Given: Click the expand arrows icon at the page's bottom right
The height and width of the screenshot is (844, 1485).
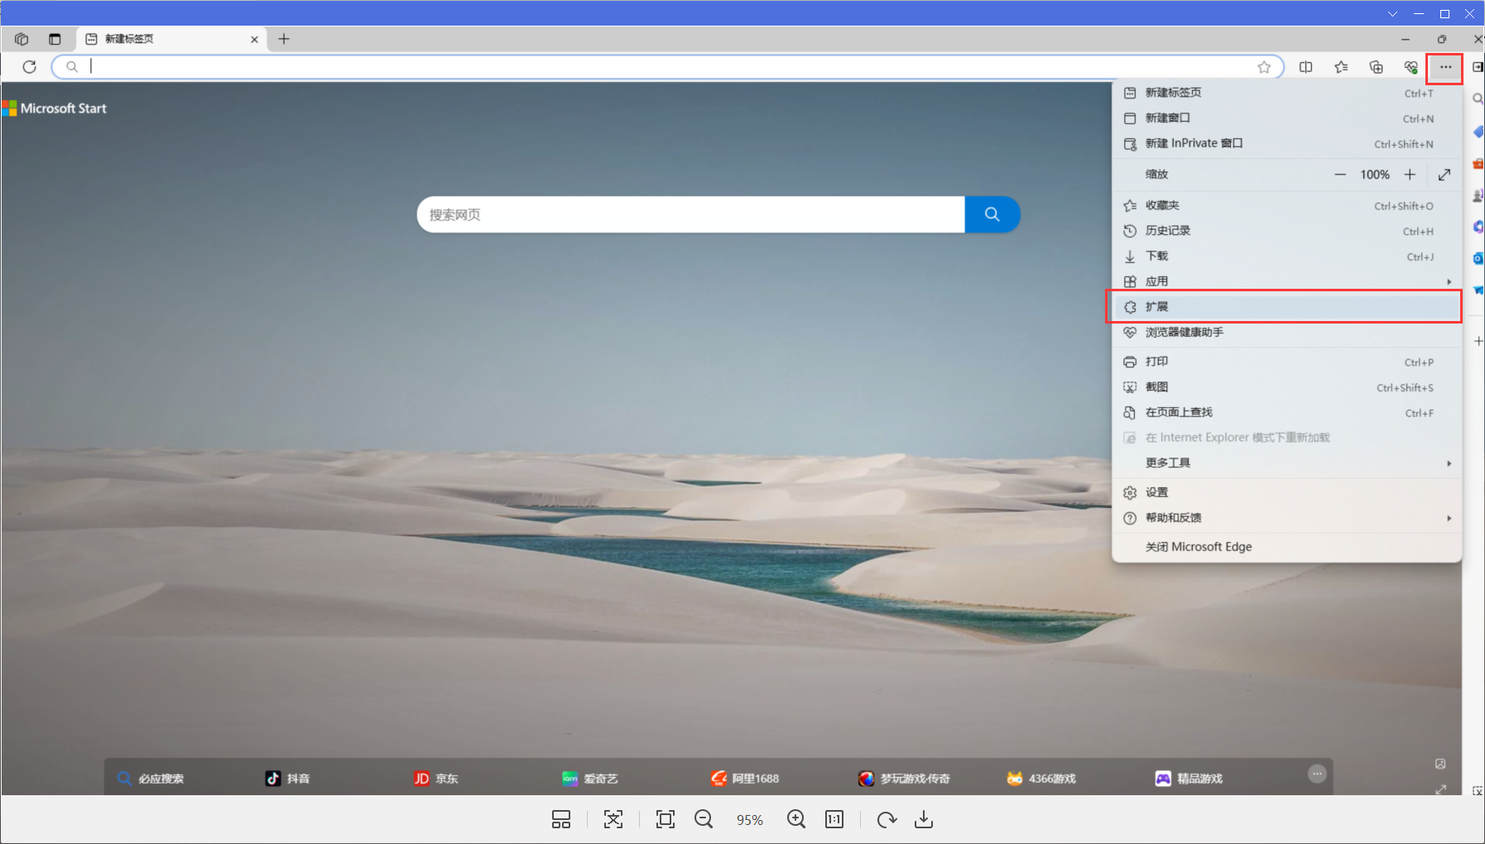Looking at the screenshot, I should click(x=1441, y=789).
